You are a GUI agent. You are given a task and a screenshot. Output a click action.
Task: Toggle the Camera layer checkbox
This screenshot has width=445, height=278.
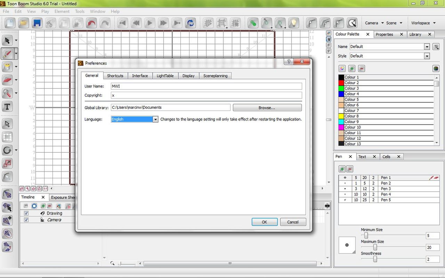tap(26, 220)
